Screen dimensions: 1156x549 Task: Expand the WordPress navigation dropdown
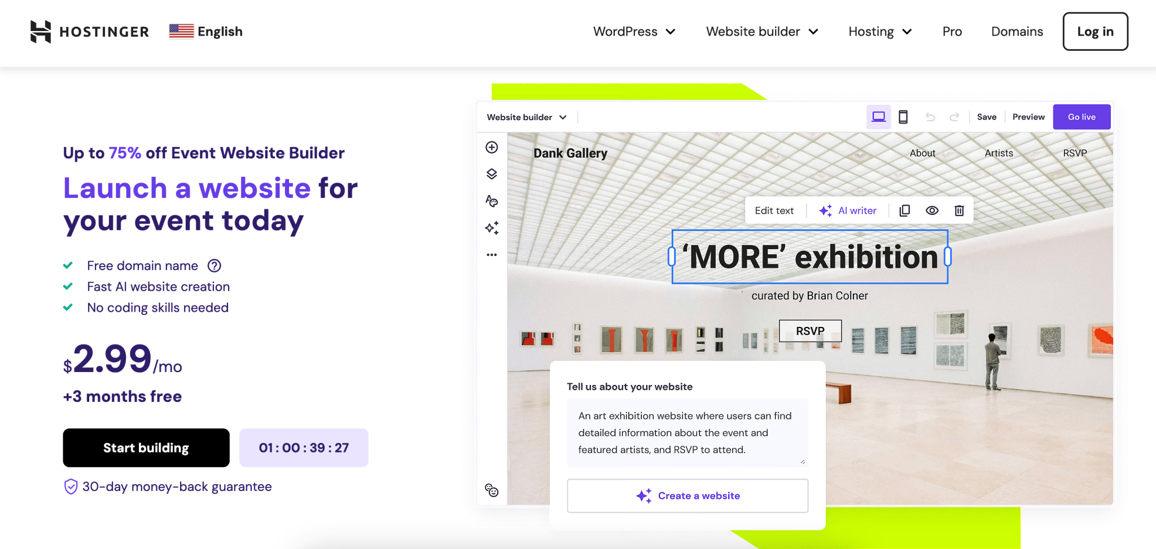634,32
